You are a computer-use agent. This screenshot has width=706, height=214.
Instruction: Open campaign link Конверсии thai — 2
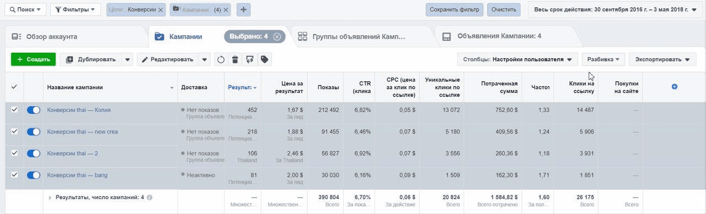[72, 153]
